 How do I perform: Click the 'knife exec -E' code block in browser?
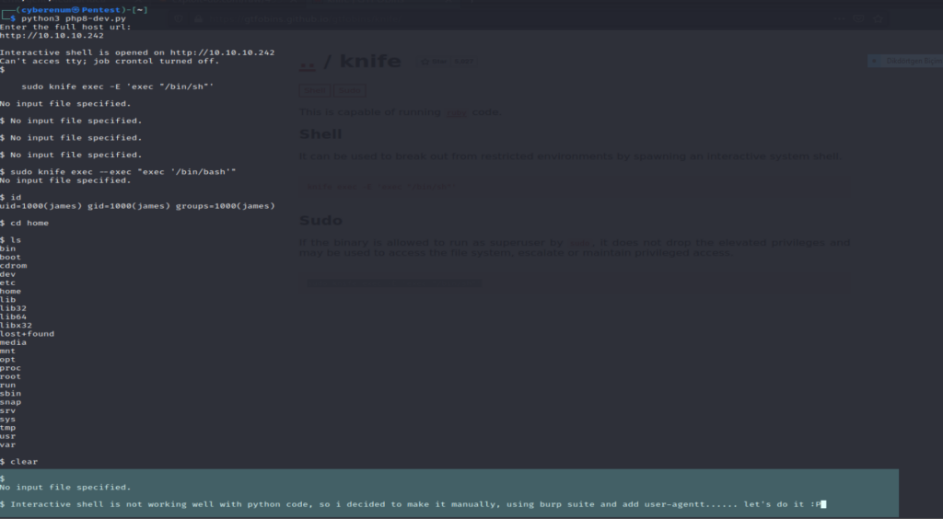click(576, 187)
